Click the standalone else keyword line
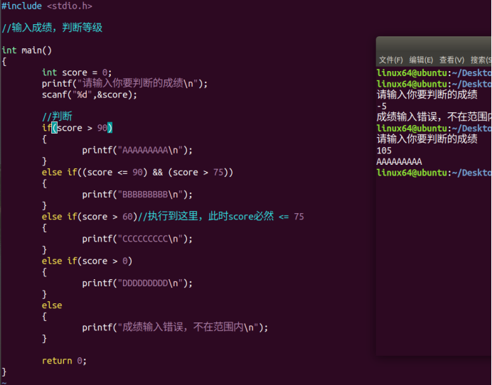The height and width of the screenshot is (385, 492). (52, 305)
